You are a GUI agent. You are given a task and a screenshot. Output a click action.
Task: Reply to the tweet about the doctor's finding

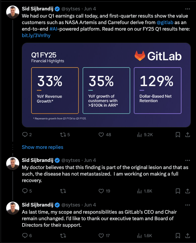tap(27, 191)
